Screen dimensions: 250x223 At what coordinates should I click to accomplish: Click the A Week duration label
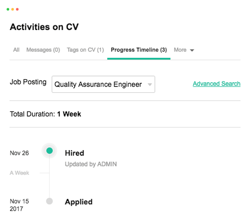click(x=20, y=173)
